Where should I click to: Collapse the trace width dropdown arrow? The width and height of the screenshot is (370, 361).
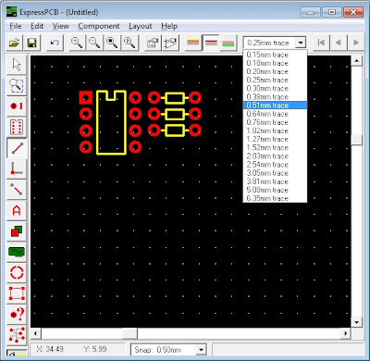tap(300, 43)
